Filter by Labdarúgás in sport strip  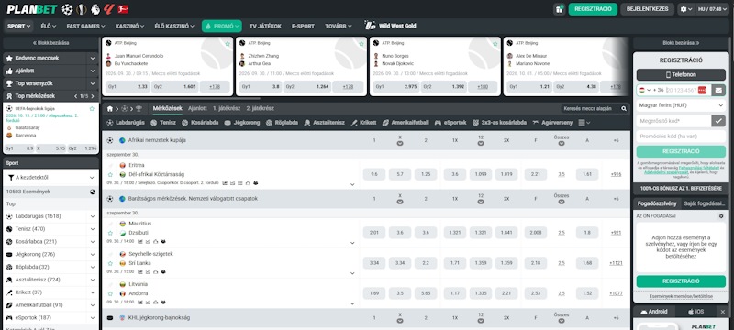pos(127,123)
